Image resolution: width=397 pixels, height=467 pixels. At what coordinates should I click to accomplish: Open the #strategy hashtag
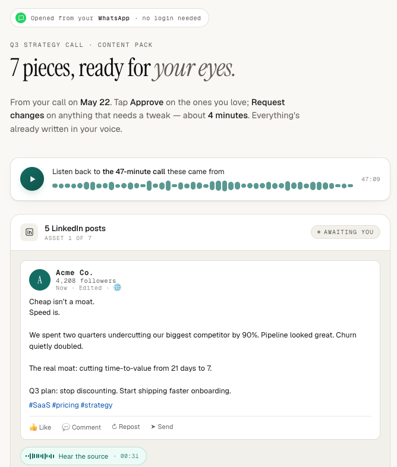[x=96, y=405]
